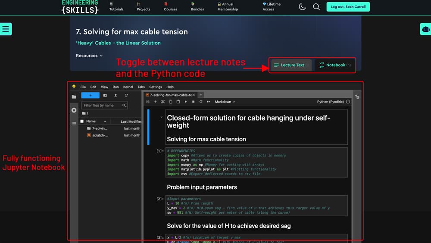Image resolution: width=431 pixels, height=243 pixels.
Task: Open the Jupyter View menu
Action: click(104, 87)
